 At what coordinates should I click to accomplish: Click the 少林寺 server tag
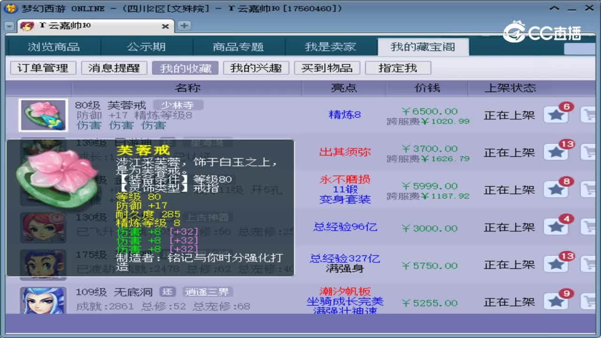pyautogui.click(x=177, y=105)
